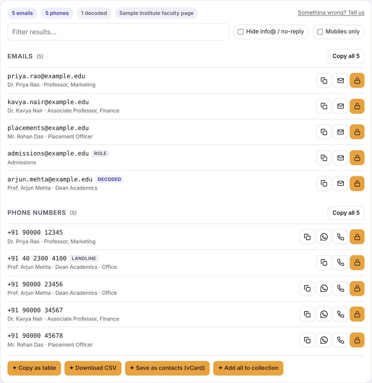Click lock icon for landline +91 40 2300 4100
372x383 pixels.
pyautogui.click(x=357, y=263)
